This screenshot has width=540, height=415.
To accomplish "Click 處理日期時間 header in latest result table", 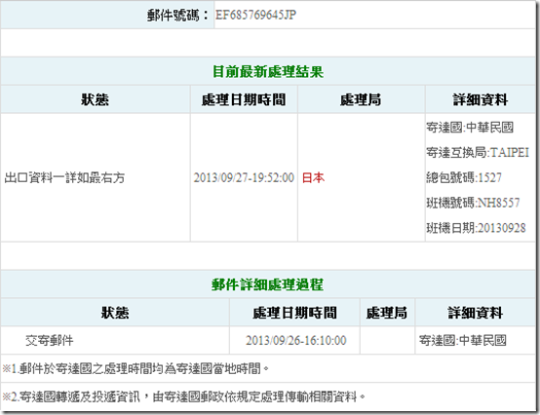I will tap(244, 99).
